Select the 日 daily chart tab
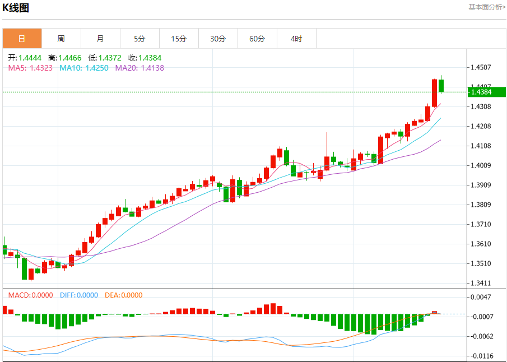Image resolution: width=507 pixels, height=362 pixels. point(22,39)
